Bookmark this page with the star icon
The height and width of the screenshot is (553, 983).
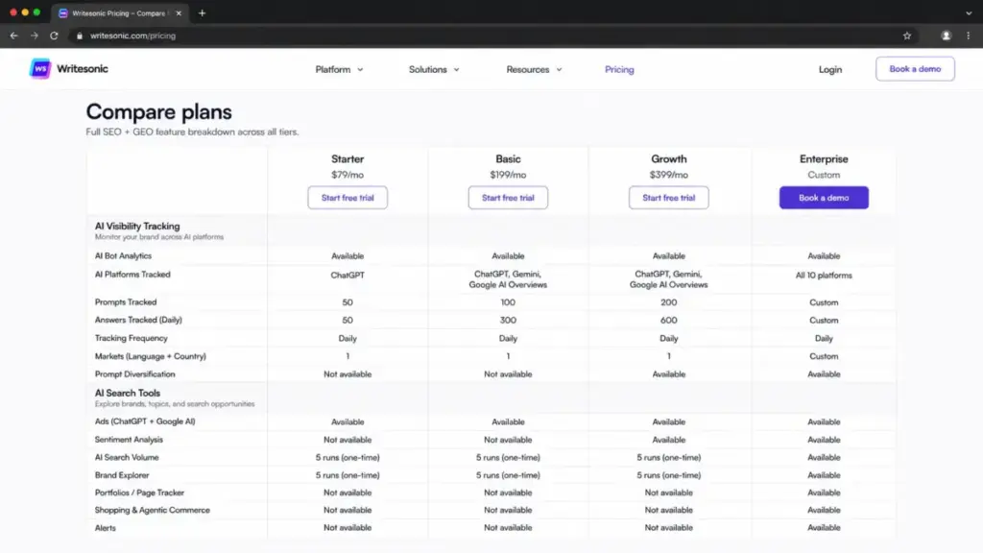click(907, 36)
